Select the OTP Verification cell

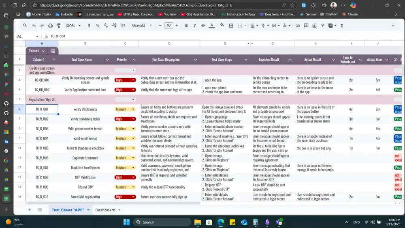85,177
